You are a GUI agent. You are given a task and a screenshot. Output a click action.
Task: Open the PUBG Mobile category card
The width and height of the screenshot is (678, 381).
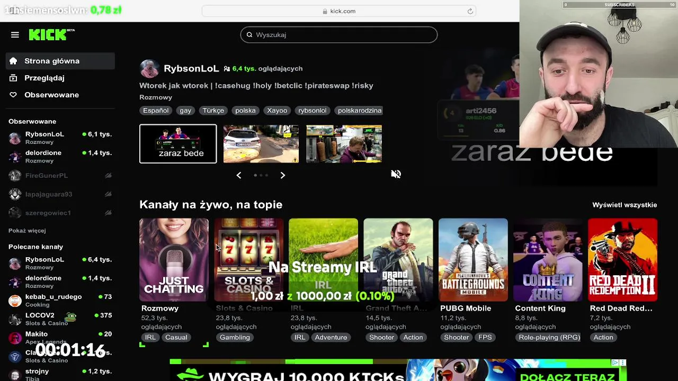pos(473,260)
